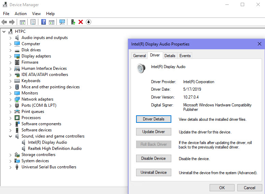265x194 pixels.
Task: Click the Ports (COM & LPT) icon
Action: pos(17,105)
